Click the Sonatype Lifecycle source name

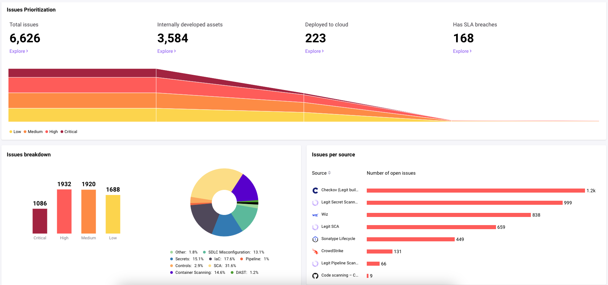(338, 239)
